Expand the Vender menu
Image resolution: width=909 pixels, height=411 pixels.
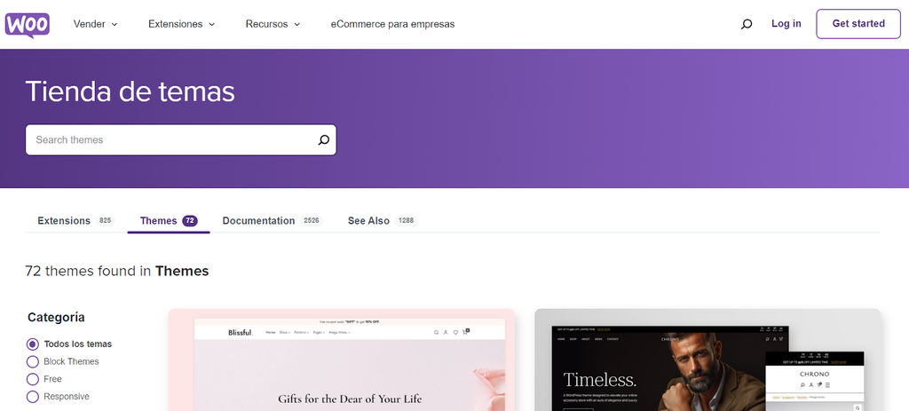tap(95, 24)
